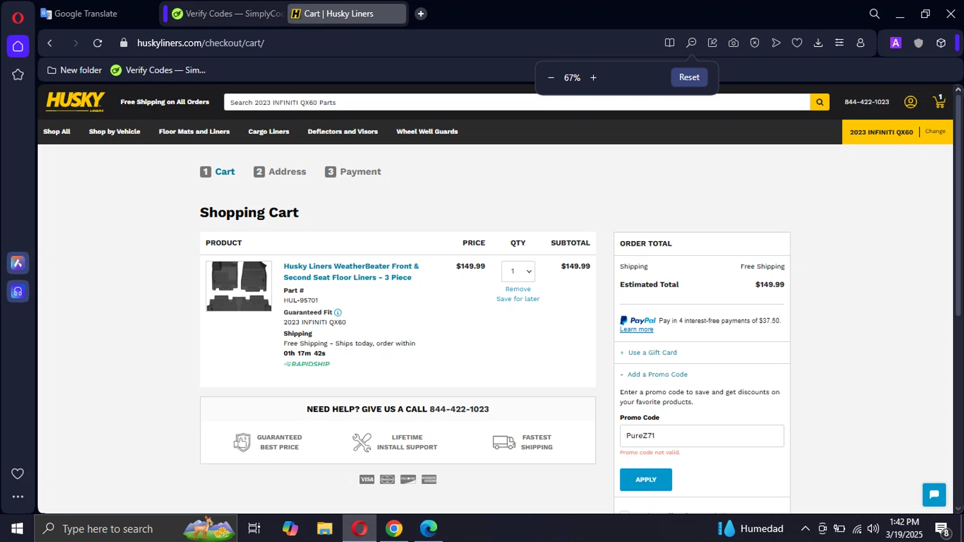
Task: Click the Windows taskbar search box
Action: [x=136, y=528]
